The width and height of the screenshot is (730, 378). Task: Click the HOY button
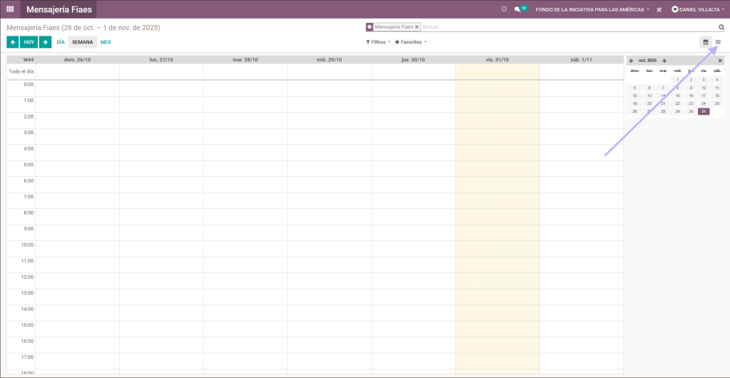click(x=29, y=42)
